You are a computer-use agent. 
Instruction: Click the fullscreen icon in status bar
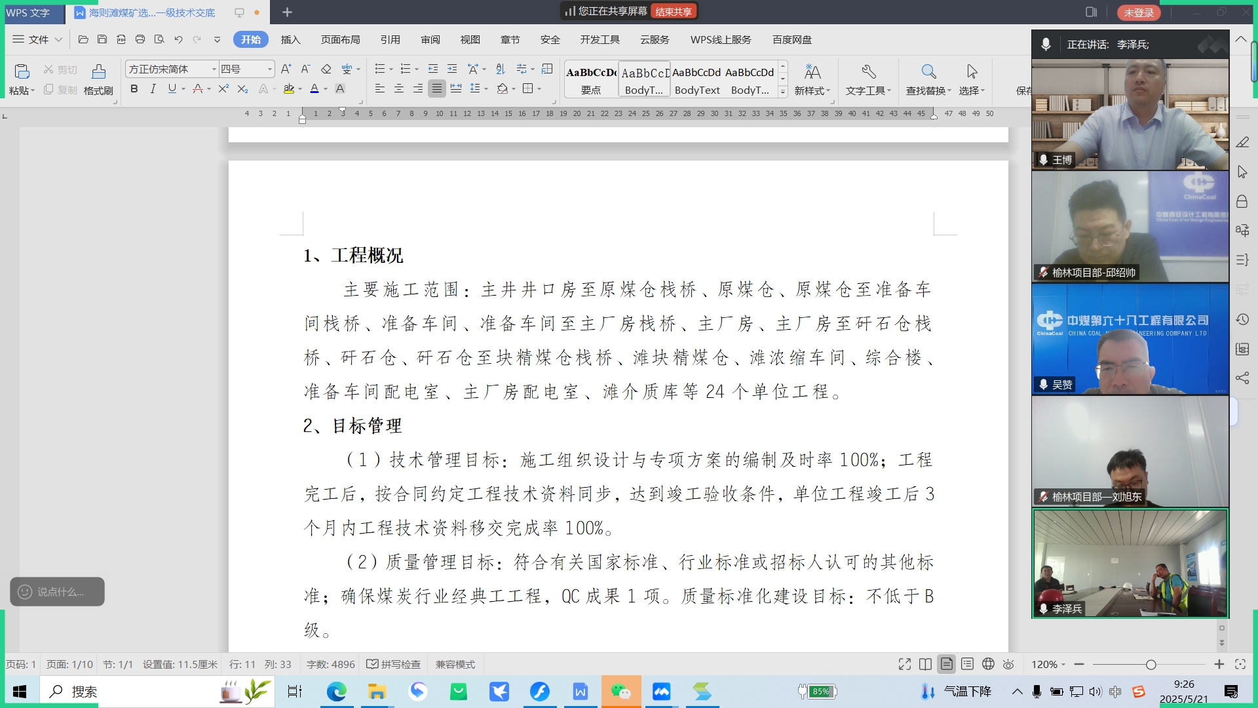click(904, 664)
